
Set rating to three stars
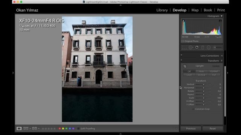click(49, 129)
